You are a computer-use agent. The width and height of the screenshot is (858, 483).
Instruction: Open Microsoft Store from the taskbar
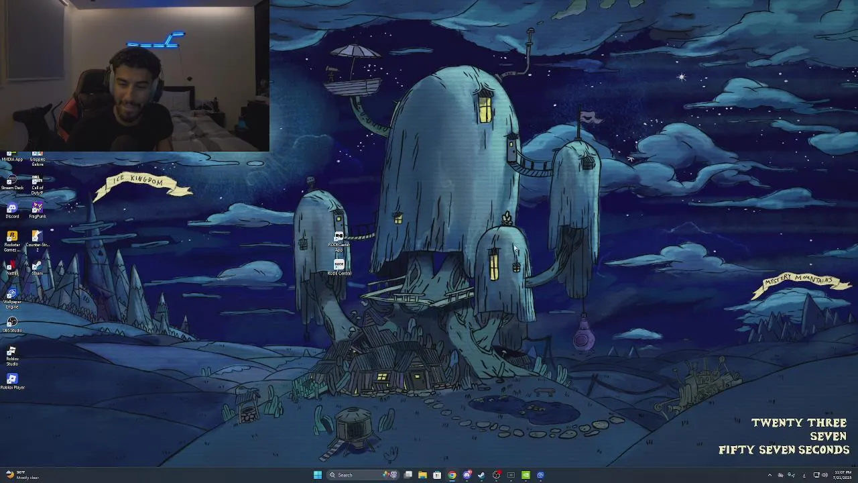pos(437,475)
